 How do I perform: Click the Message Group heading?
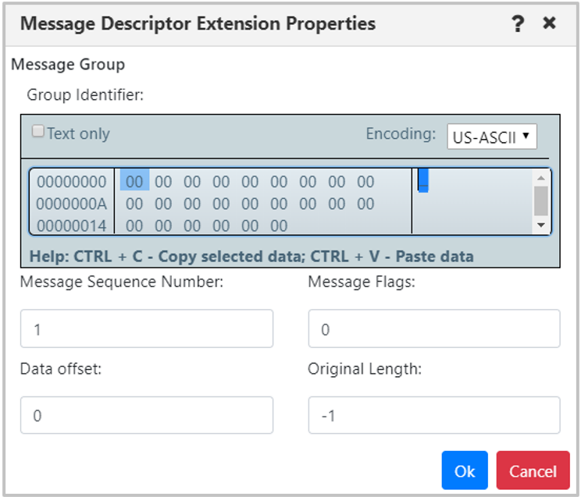click(x=68, y=65)
